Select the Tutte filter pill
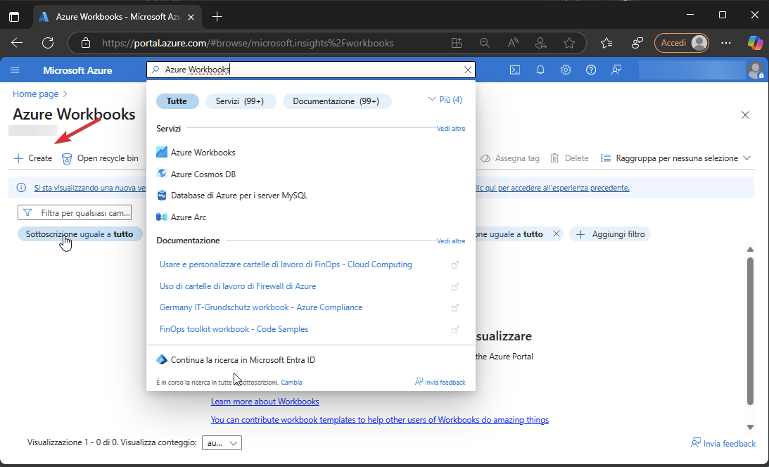Viewport: 769px width, 467px height. (x=177, y=101)
